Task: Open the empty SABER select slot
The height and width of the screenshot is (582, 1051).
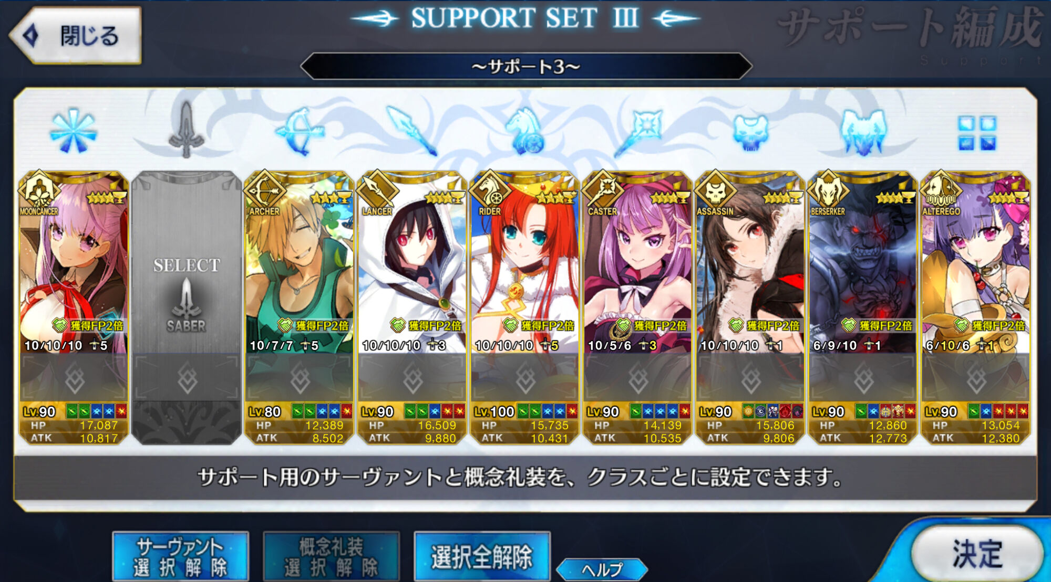Action: pyautogui.click(x=187, y=308)
